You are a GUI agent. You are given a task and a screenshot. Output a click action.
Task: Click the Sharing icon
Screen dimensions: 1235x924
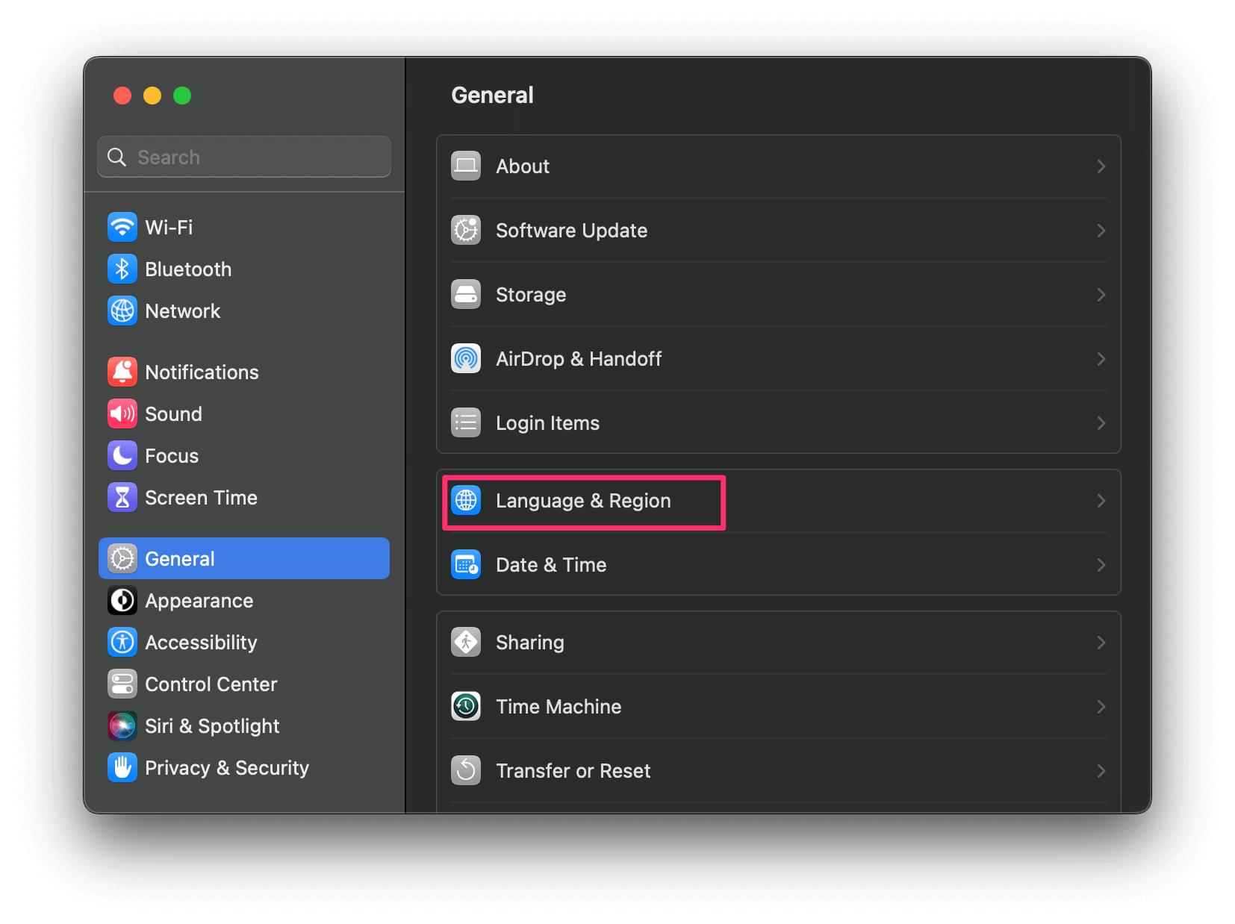[466, 642]
